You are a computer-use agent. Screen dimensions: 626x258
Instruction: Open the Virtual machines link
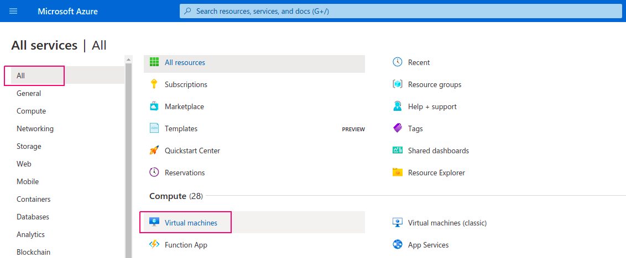191,223
